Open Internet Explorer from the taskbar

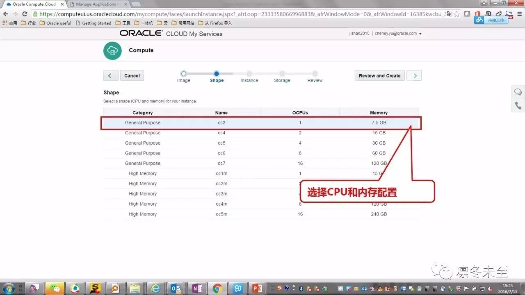156,288
